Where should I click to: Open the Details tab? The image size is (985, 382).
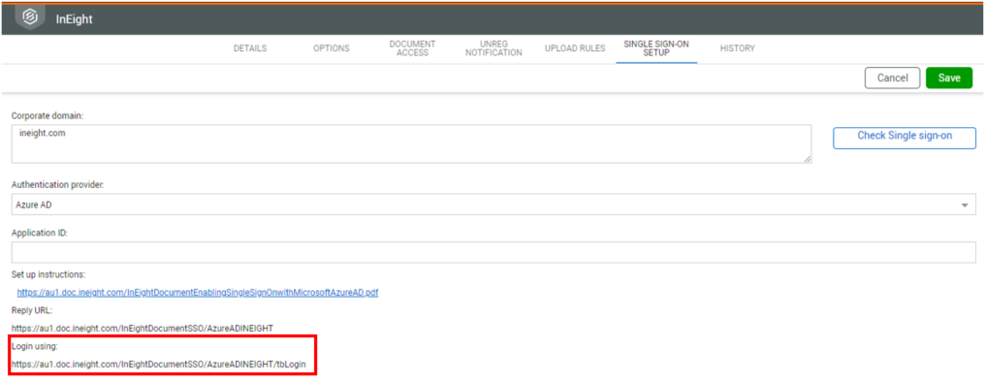(250, 48)
